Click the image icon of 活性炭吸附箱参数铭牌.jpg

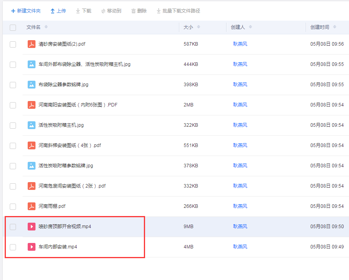(31, 166)
